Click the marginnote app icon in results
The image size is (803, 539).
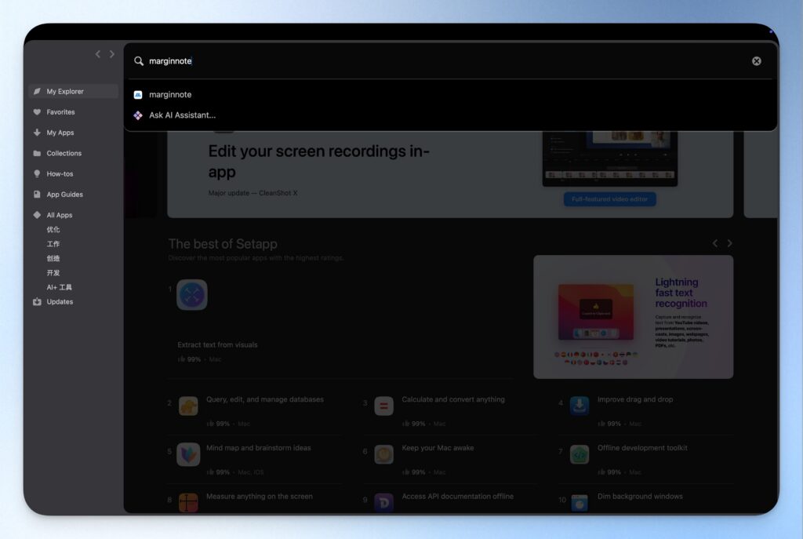pyautogui.click(x=138, y=95)
